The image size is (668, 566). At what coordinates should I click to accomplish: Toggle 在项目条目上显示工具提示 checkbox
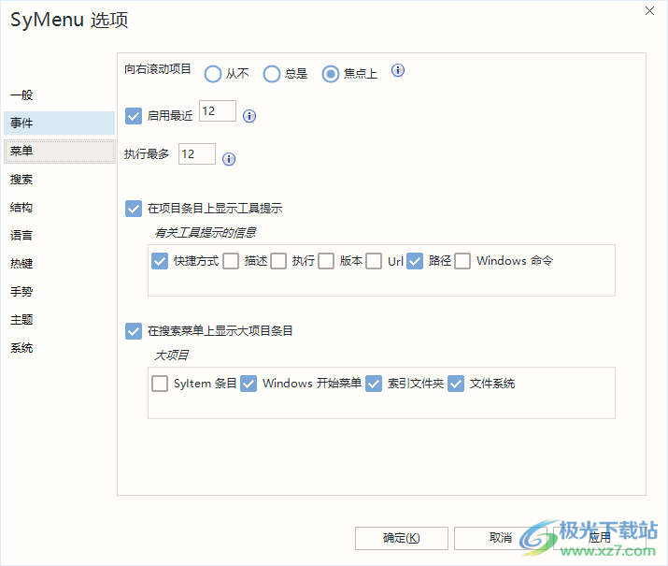pyautogui.click(x=134, y=209)
